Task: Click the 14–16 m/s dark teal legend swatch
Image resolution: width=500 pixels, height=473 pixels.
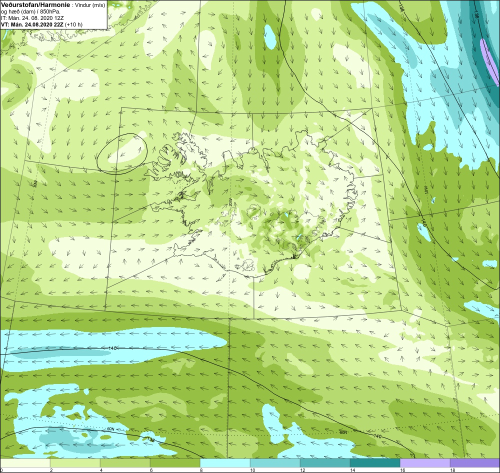Action: point(375,463)
